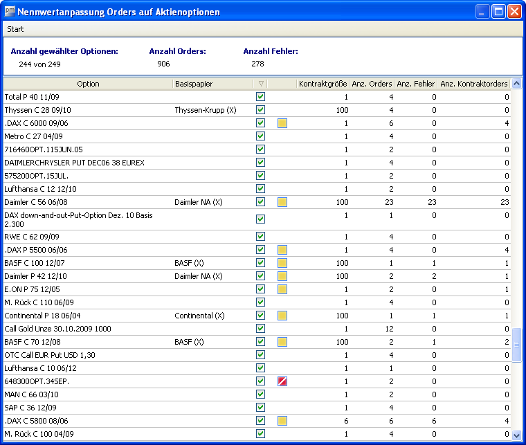Deselect the SAP C 36 12/09 option checkbox
This screenshot has width=526, height=445.
[260, 408]
